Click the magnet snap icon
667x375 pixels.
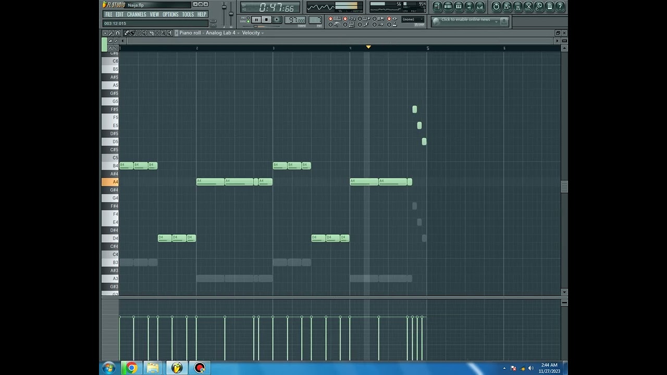pyautogui.click(x=118, y=33)
